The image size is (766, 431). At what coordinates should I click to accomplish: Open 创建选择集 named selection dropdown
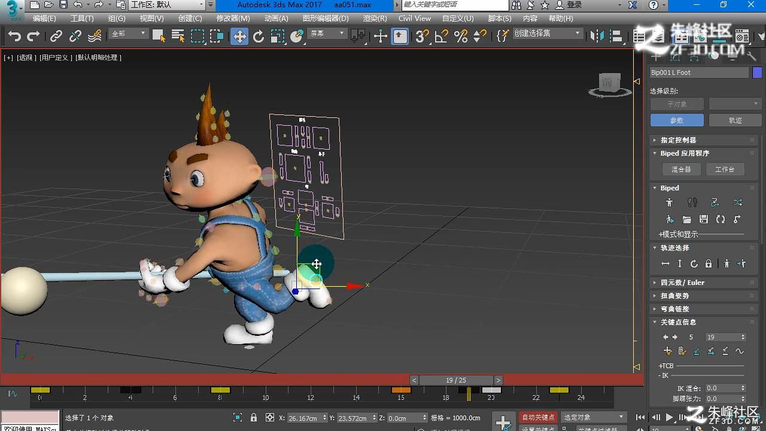point(548,34)
